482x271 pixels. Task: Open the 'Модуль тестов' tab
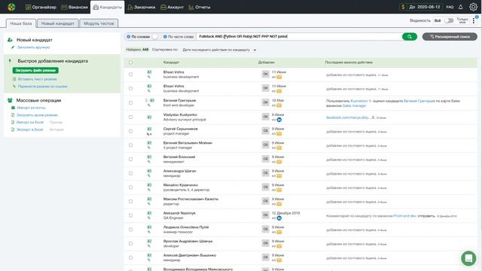[x=99, y=23]
